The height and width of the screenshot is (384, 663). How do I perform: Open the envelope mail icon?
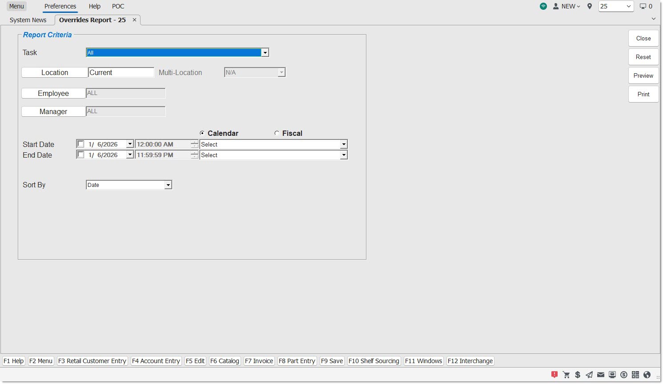(x=601, y=375)
